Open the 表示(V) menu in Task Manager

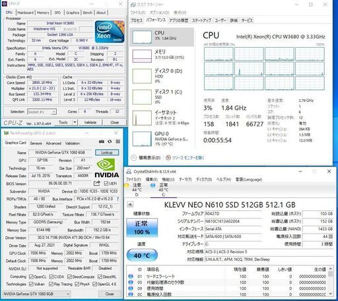180,13
